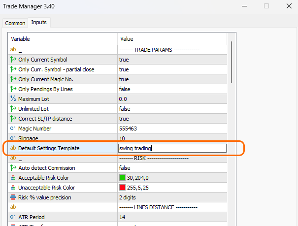Toggle Only Pendings By Lines false value
The width and height of the screenshot is (298, 226).
pos(124,89)
